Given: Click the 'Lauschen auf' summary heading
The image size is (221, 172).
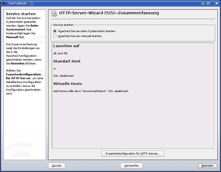Looking at the screenshot, I should pos(66,46).
